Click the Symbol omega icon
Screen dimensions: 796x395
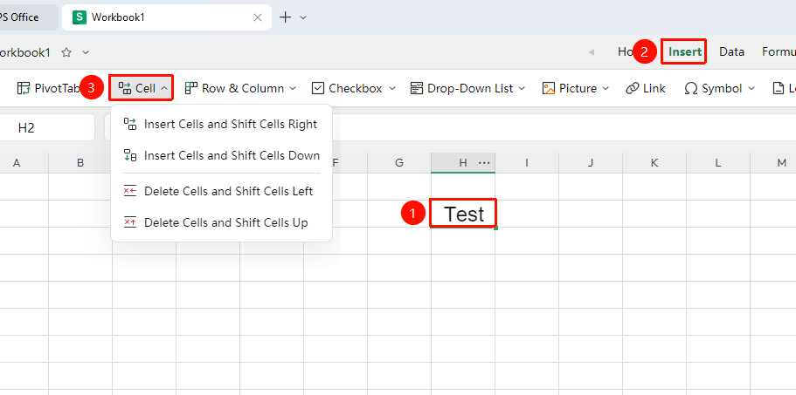click(691, 88)
